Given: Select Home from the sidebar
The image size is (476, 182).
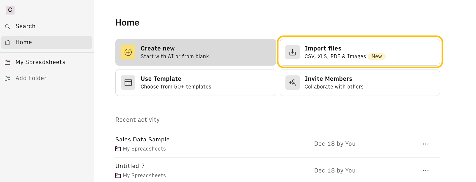Looking at the screenshot, I should click(x=23, y=42).
